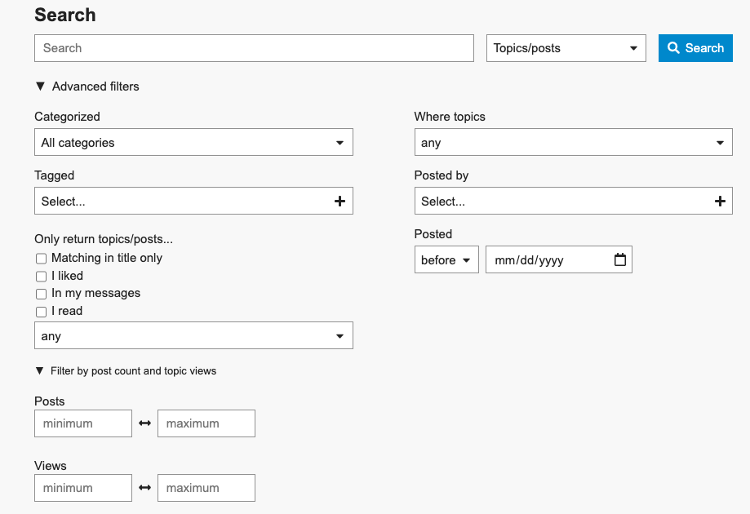Focus the Posts minimum input
This screenshot has height=514, width=750.
point(83,423)
